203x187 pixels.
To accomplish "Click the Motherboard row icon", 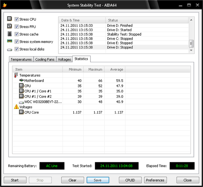I will point(21,81).
